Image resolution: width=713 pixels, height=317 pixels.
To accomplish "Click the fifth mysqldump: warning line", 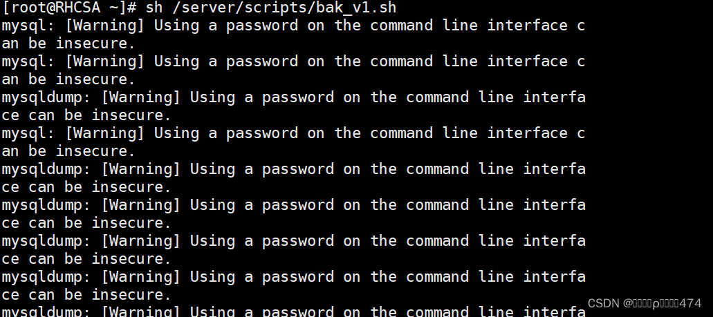I will coord(293,276).
